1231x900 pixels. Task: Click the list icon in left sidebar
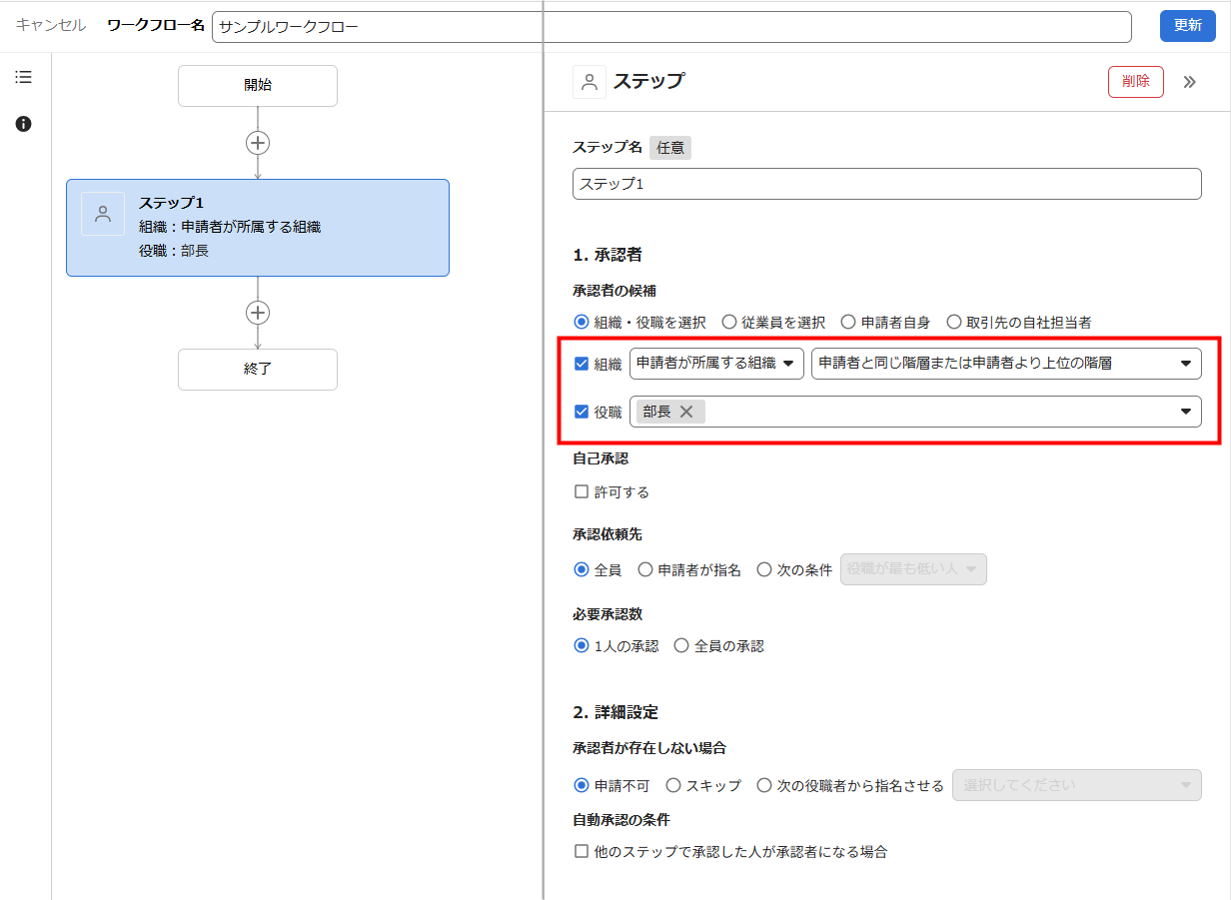click(x=24, y=77)
